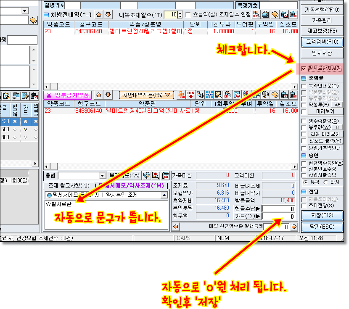Image resolution: width=349 pixels, height=309 pixels.
Task: Uncheck the 발사르탄재처방 checkbox
Action: pyautogui.click(x=304, y=68)
